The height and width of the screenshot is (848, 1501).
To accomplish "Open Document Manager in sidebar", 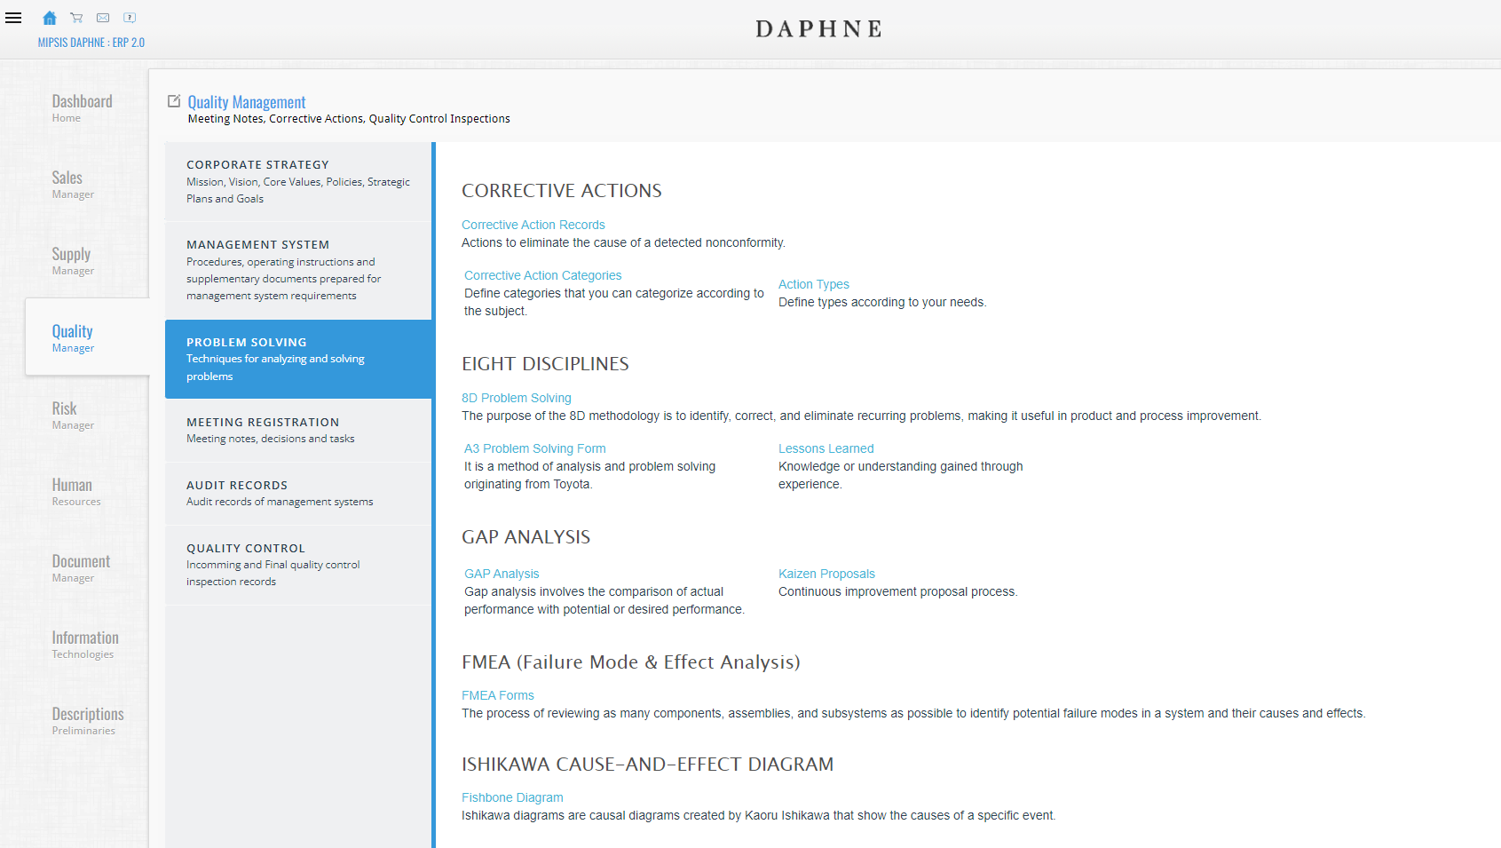I will [x=81, y=567].
